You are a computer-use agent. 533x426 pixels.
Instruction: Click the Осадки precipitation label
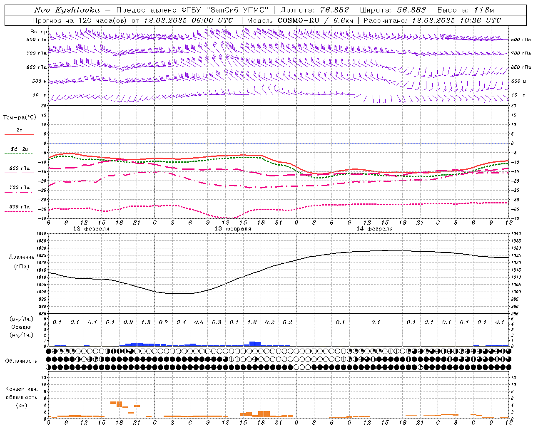click(x=22, y=327)
